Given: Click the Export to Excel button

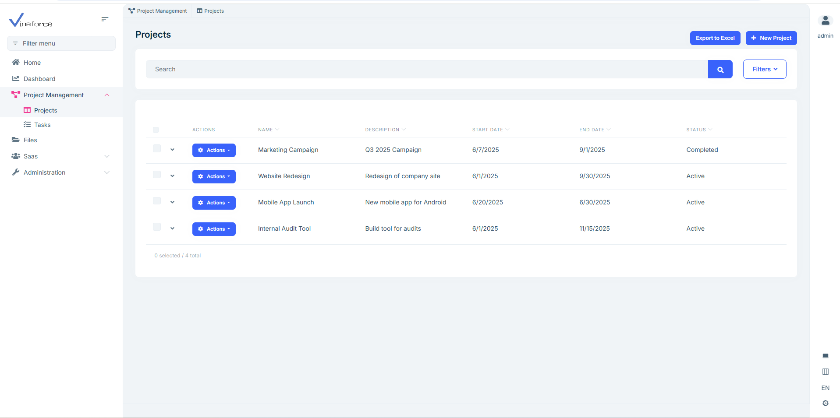Looking at the screenshot, I should pos(715,38).
